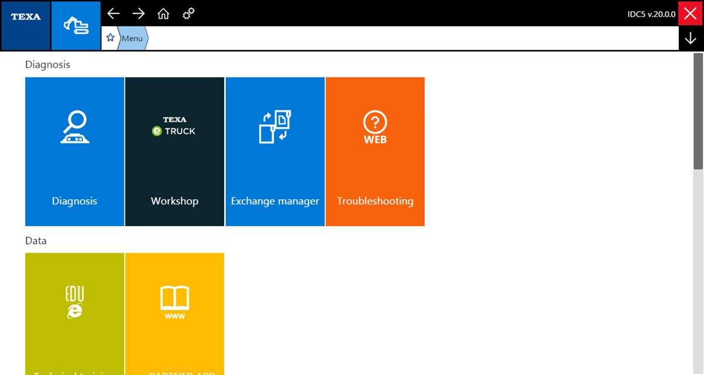
Task: Open the Home screen icon
Action: 164,13
